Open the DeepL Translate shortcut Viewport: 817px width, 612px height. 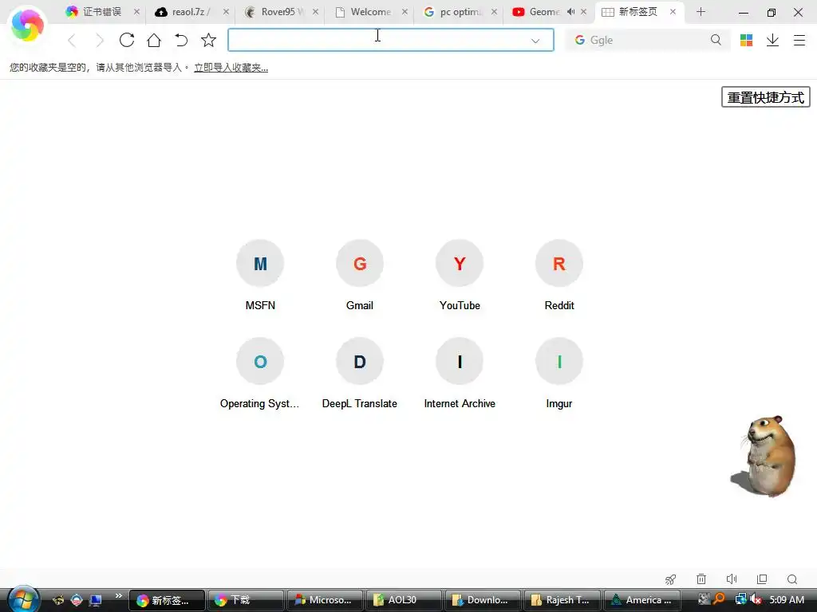tap(360, 374)
